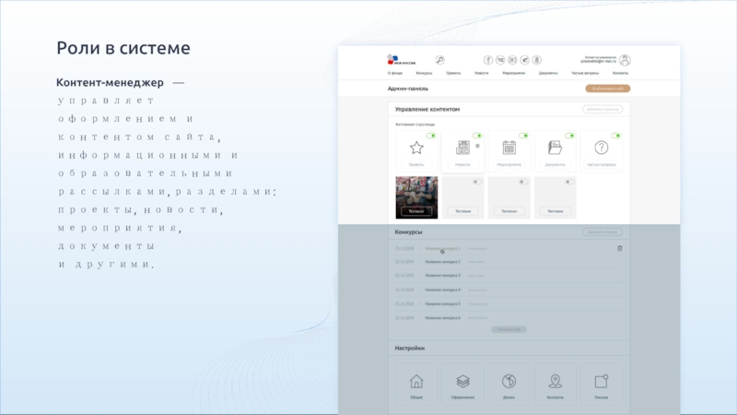Screen dimensions: 737x415
Task: Enable switch on middle gray Тестовая card
Action: coord(523,182)
